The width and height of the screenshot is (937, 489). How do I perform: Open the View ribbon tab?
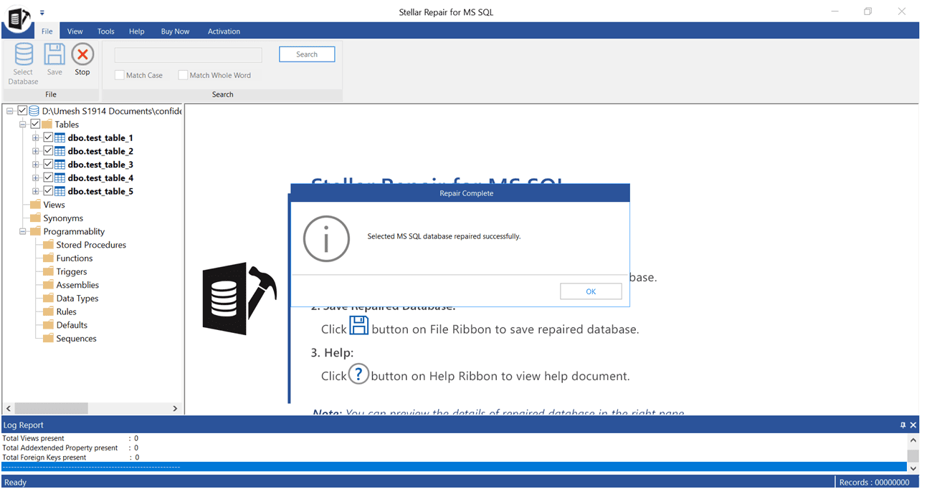click(75, 32)
